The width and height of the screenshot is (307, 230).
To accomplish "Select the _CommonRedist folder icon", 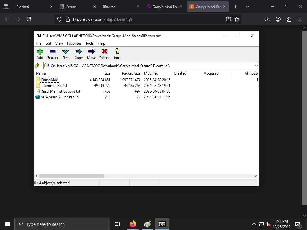I will pyautogui.click(x=38, y=85).
